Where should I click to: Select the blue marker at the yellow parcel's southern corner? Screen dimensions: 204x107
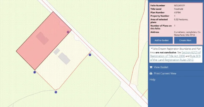[56, 92]
